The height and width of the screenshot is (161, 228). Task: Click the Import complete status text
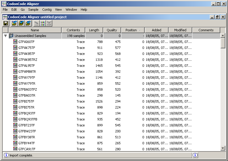(x=21, y=155)
